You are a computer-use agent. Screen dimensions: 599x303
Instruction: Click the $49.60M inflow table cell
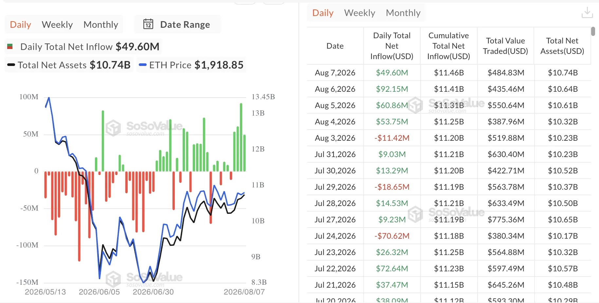click(392, 72)
